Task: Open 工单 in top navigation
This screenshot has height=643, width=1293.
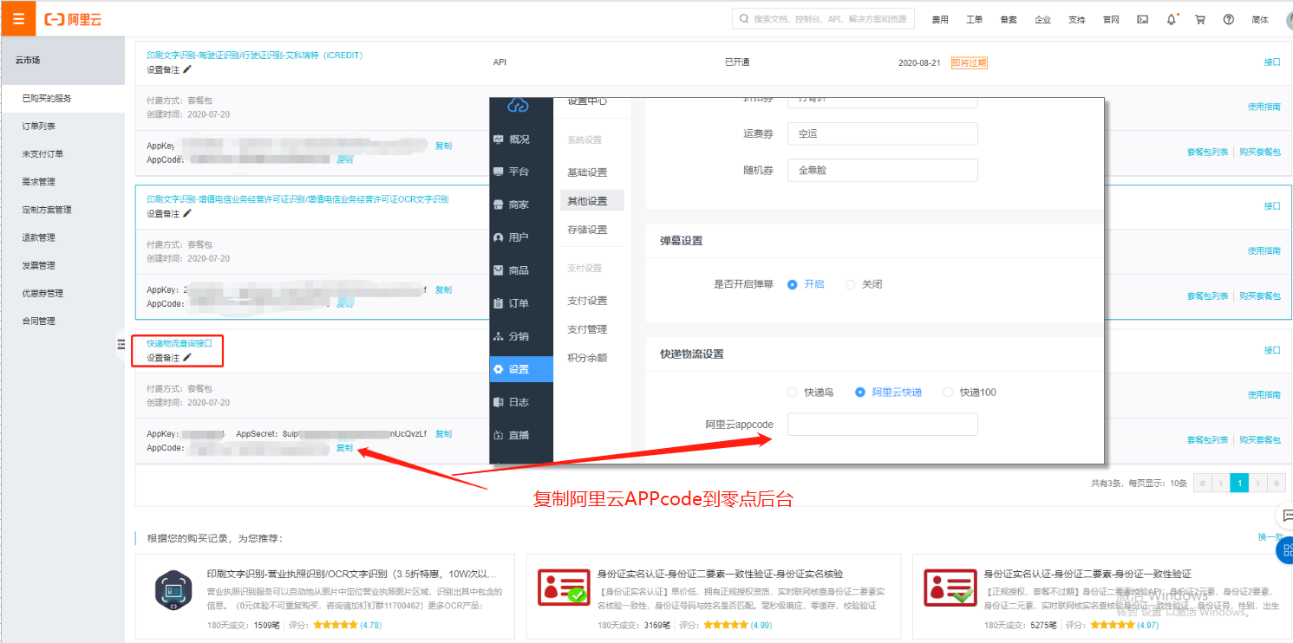Action: pyautogui.click(x=974, y=19)
